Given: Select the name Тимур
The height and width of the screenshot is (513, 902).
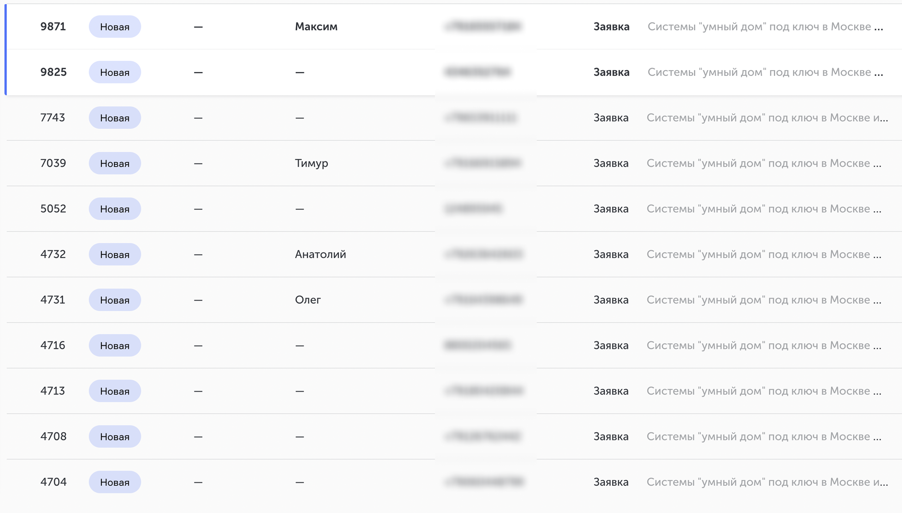Looking at the screenshot, I should coord(312,163).
